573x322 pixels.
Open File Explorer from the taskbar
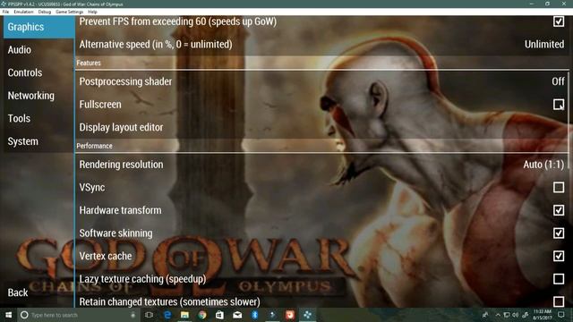tap(185, 315)
